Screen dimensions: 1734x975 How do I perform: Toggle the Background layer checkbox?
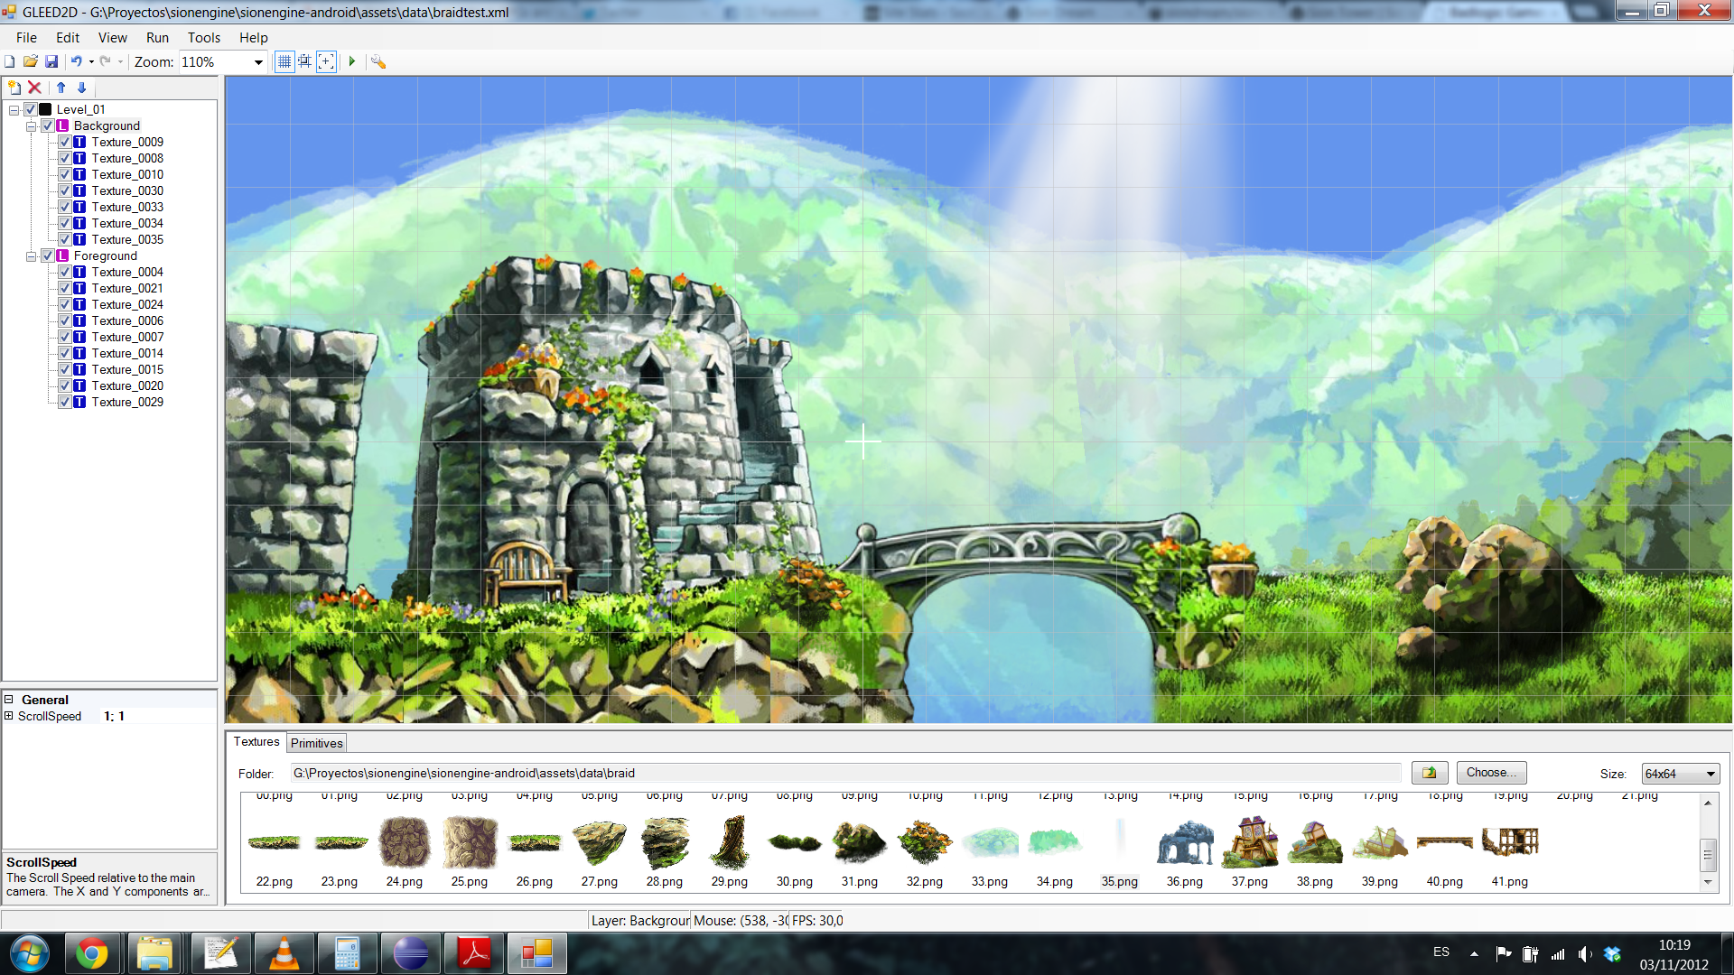click(x=48, y=125)
